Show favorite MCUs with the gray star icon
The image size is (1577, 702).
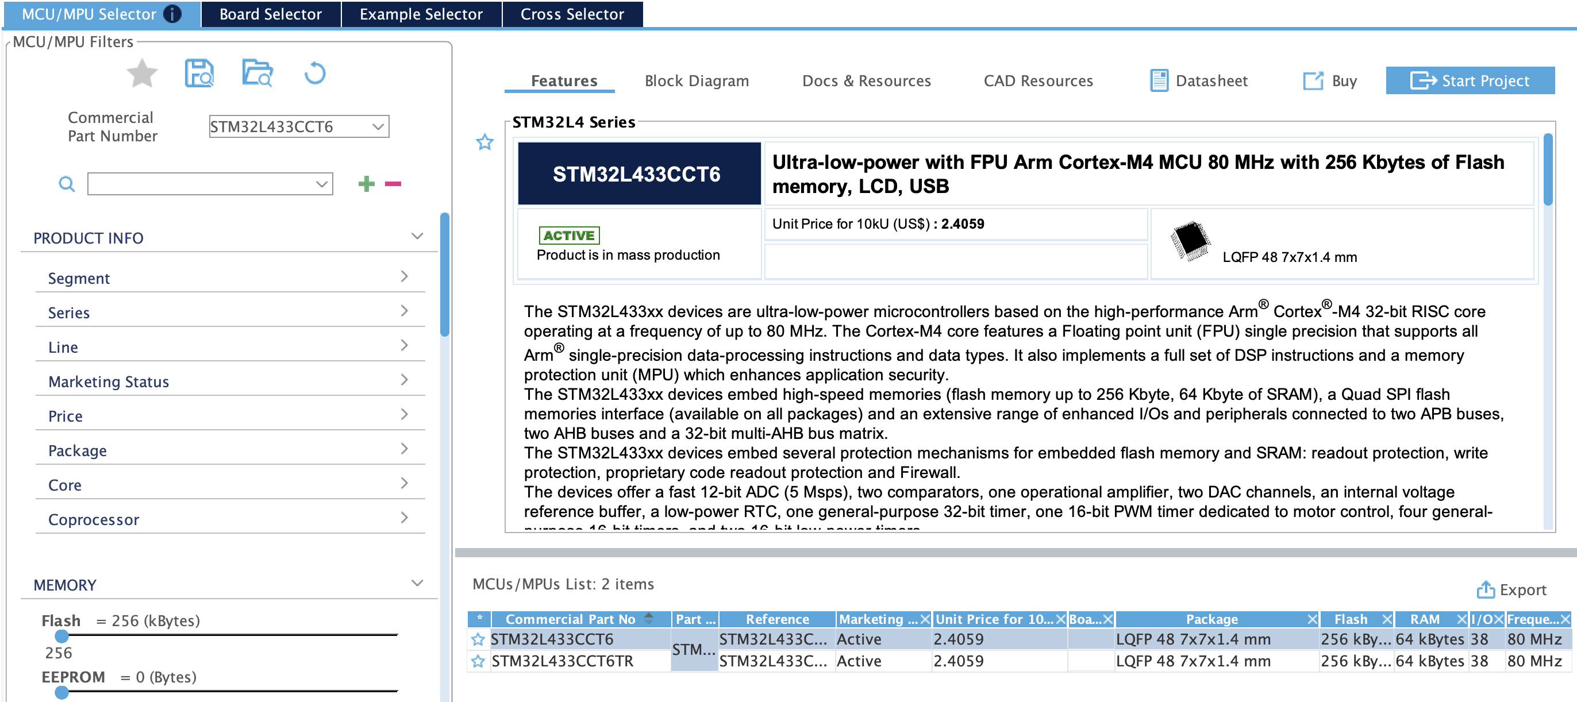tap(142, 74)
